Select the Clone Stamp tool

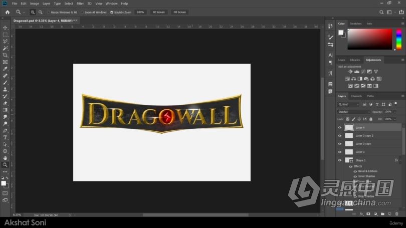pyautogui.click(x=5, y=90)
